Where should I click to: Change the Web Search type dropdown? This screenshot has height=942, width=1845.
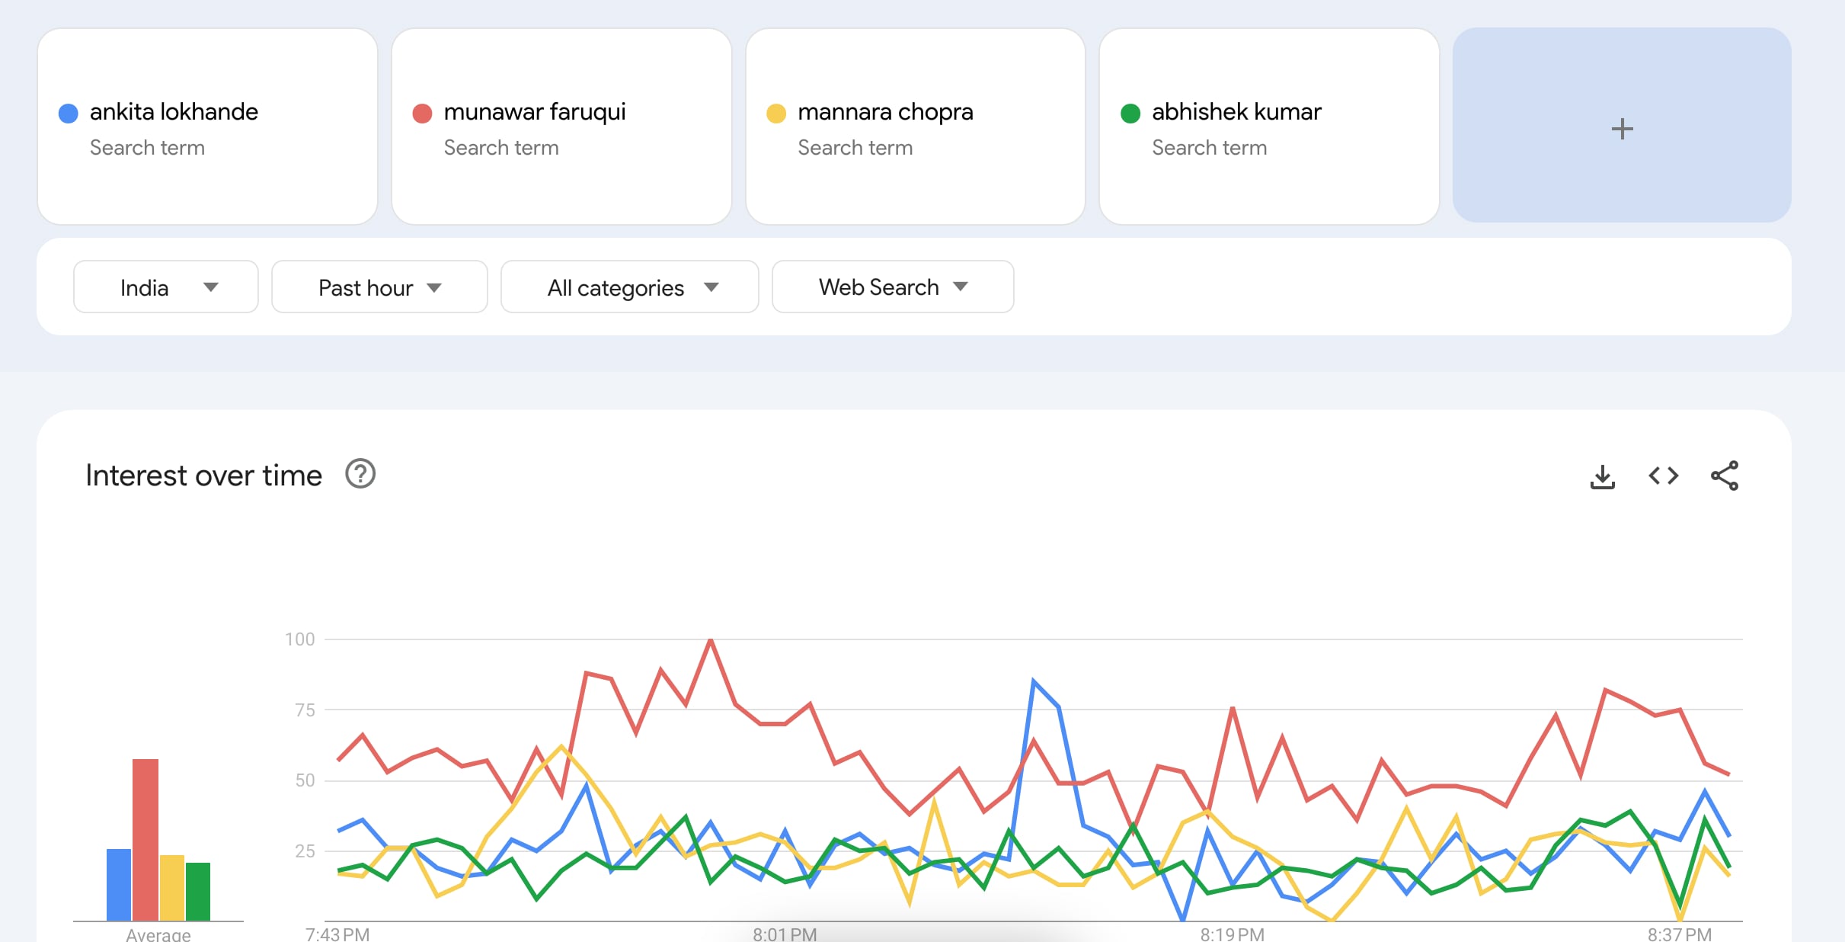(x=893, y=287)
